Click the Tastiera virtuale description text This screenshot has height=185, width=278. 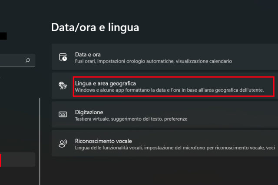point(131,119)
